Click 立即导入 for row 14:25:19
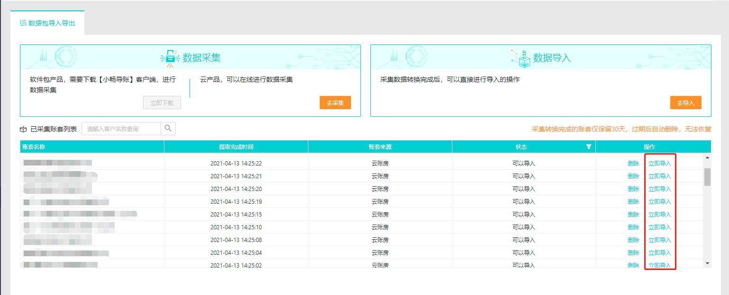This screenshot has width=729, height=295. [660, 202]
